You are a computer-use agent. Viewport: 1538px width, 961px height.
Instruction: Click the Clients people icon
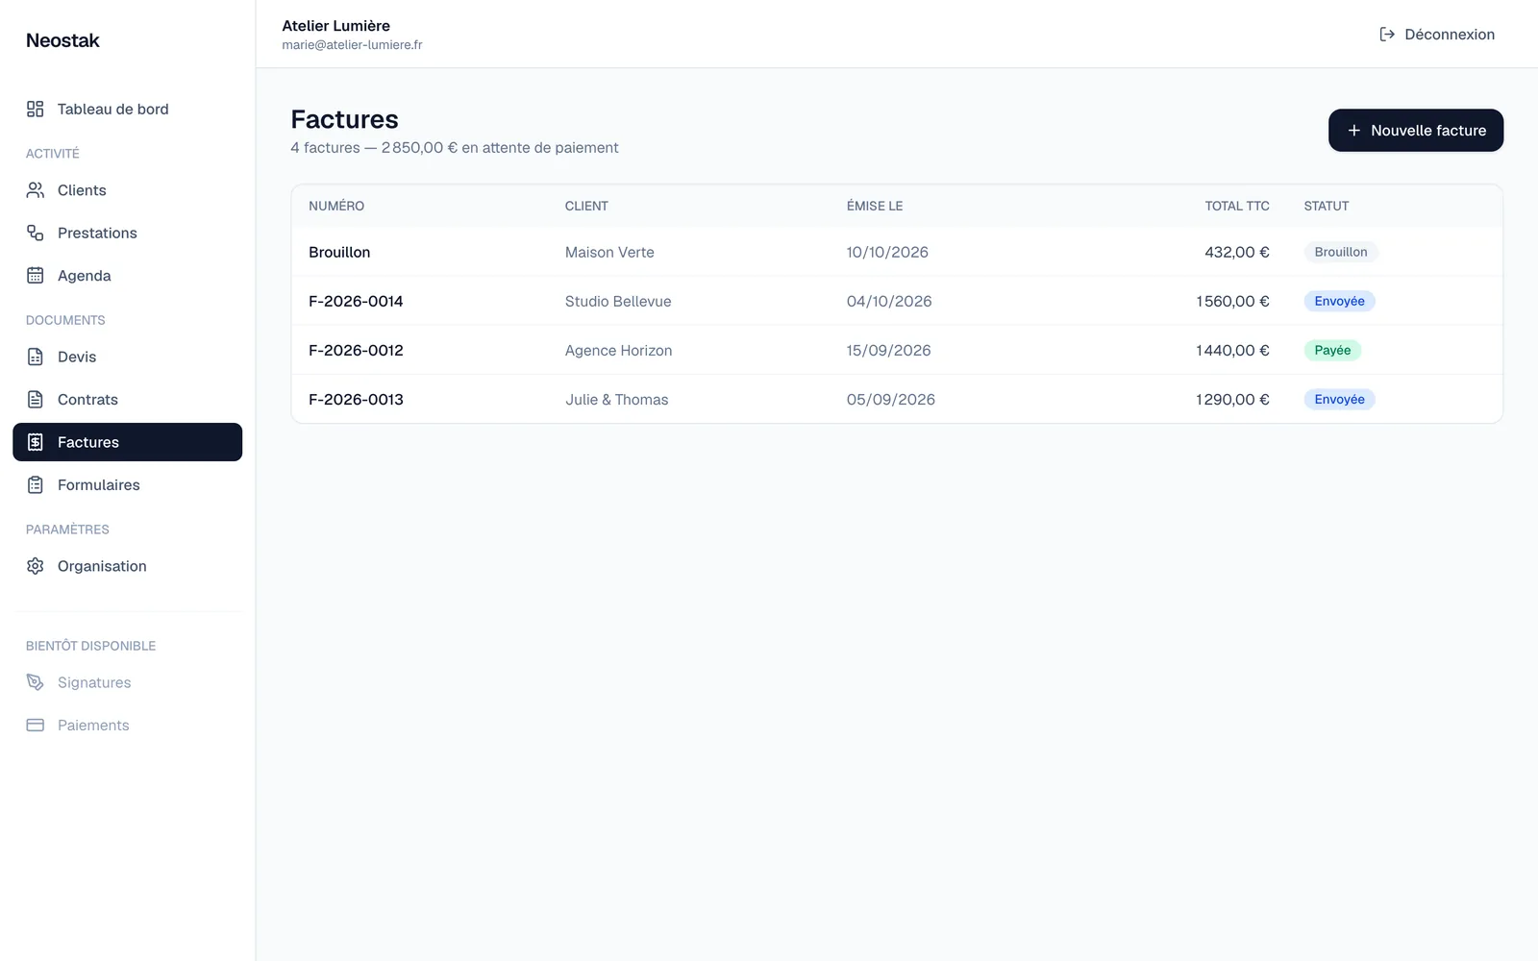click(x=36, y=190)
